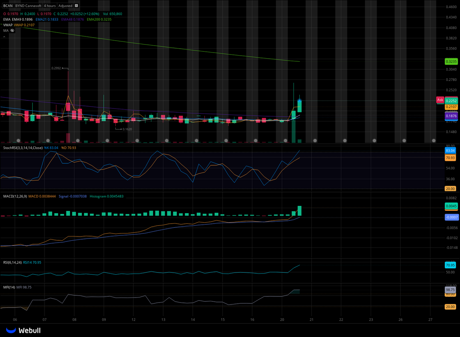Click the blue 83.04 StochRSI axis tag
460x337 pixels.
tap(450, 151)
